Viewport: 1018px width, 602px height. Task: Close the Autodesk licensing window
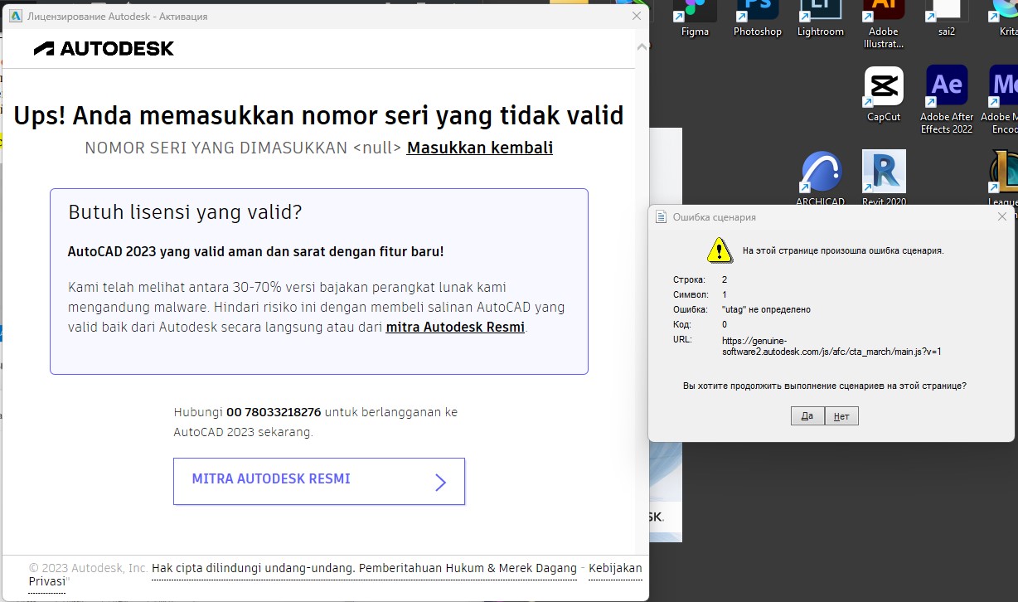click(x=637, y=16)
